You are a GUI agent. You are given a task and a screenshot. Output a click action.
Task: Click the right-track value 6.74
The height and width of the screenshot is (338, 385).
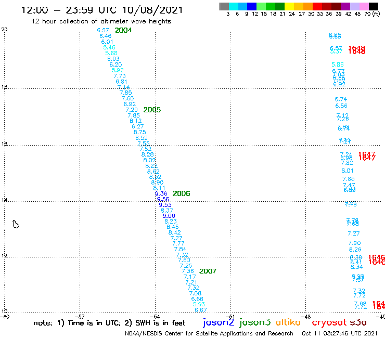341,99
